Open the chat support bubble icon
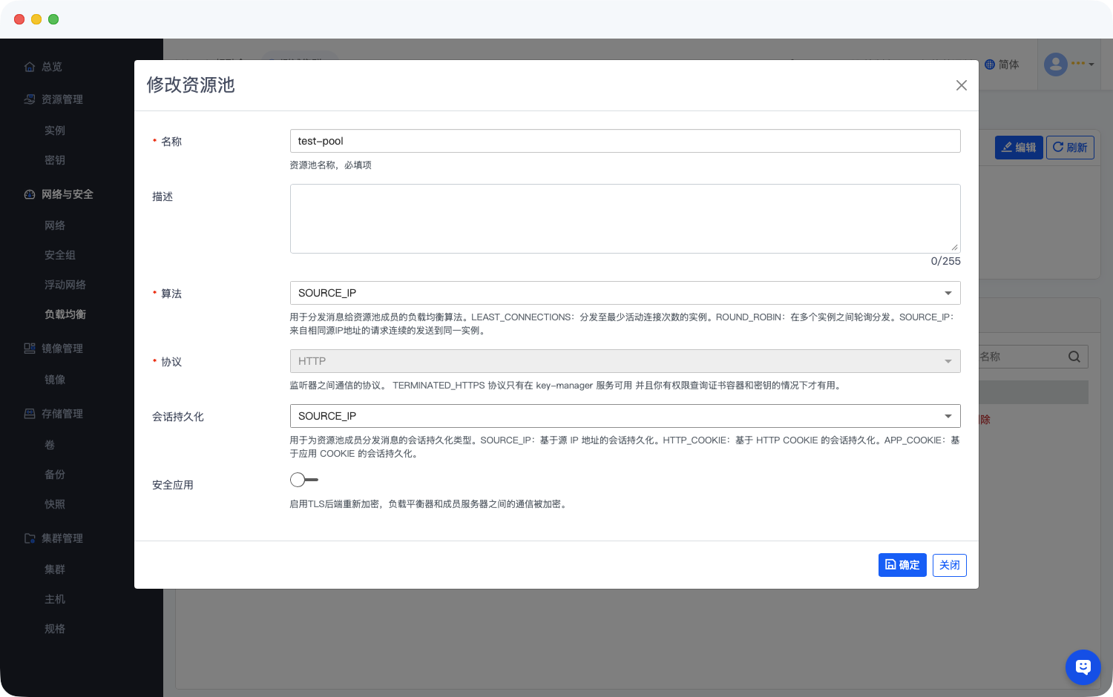1113x697 pixels. coord(1083,667)
